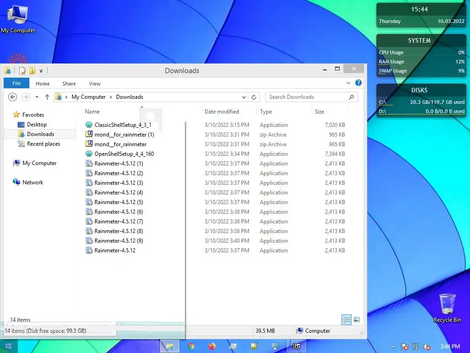Go up one folder level

(x=47, y=97)
